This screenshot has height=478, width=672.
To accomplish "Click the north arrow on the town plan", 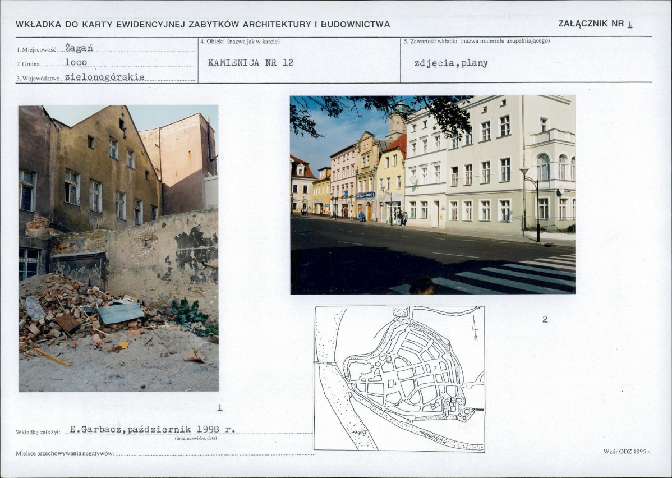I will pyautogui.click(x=475, y=329).
